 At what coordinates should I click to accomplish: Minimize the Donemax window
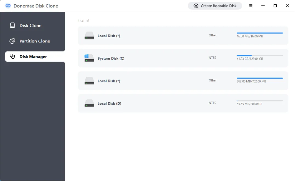point(263,6)
